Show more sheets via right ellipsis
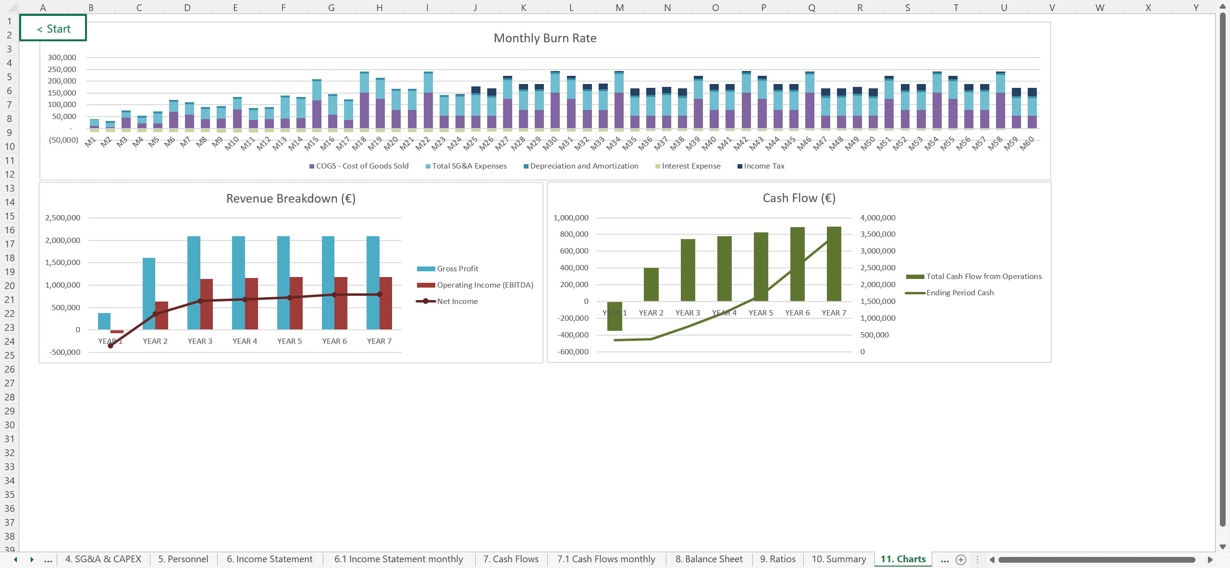Image resolution: width=1230 pixels, height=568 pixels. coord(944,559)
